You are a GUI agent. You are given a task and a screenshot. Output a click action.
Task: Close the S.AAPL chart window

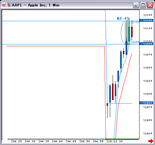coord(150,5)
